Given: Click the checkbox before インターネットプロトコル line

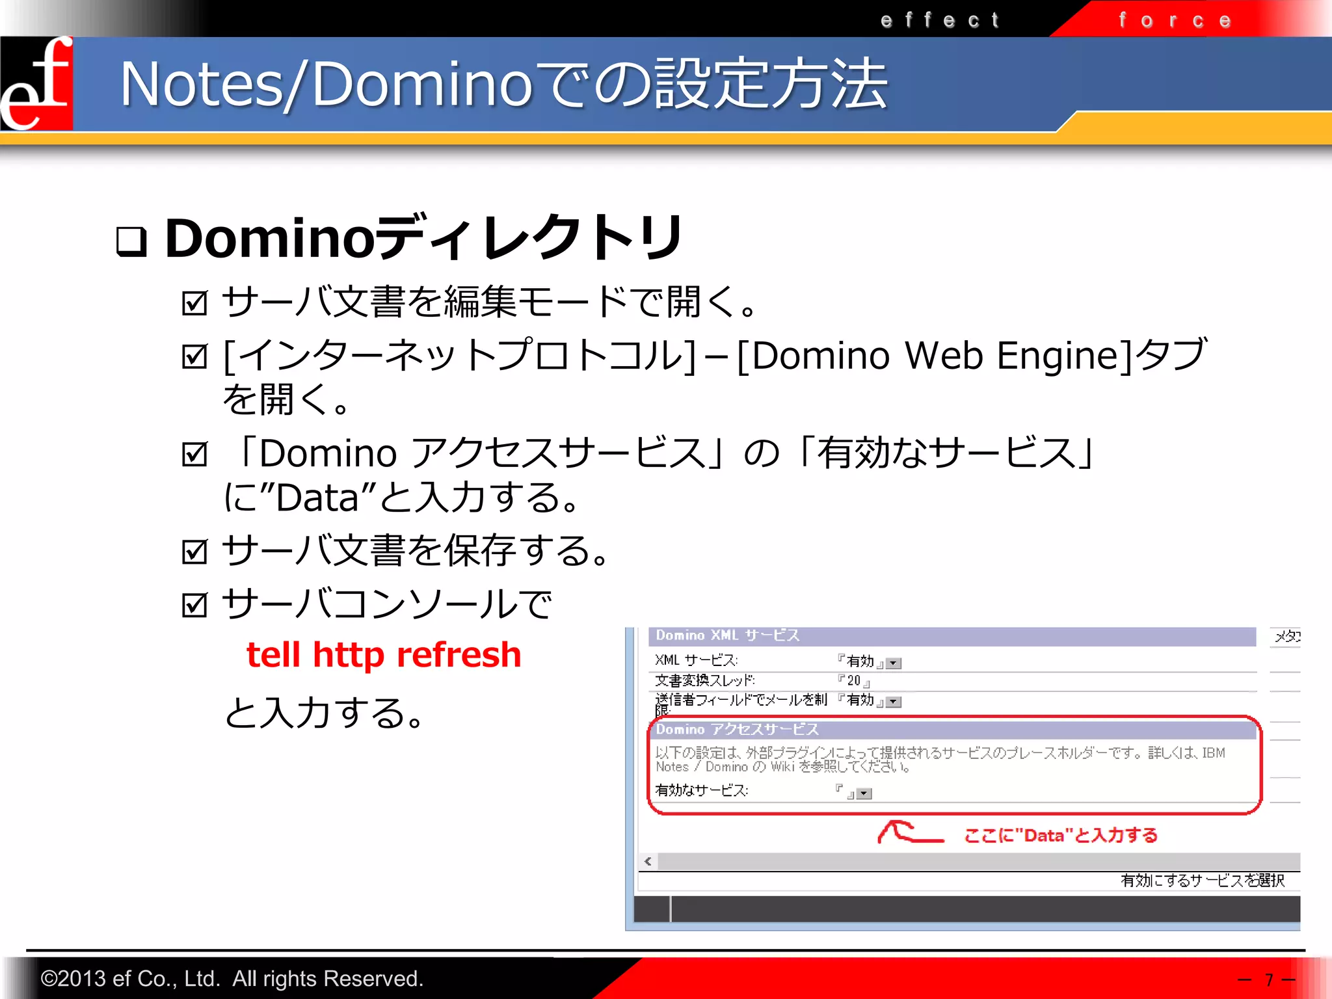Looking at the screenshot, I should coord(194,356).
